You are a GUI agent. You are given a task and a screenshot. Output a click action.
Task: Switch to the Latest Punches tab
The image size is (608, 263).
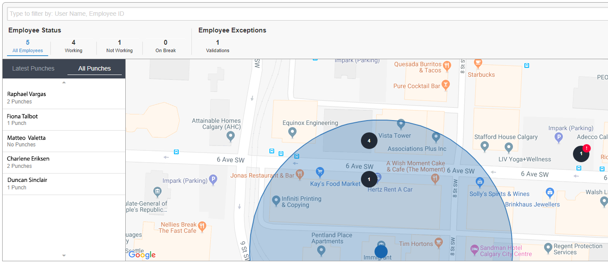tap(33, 68)
